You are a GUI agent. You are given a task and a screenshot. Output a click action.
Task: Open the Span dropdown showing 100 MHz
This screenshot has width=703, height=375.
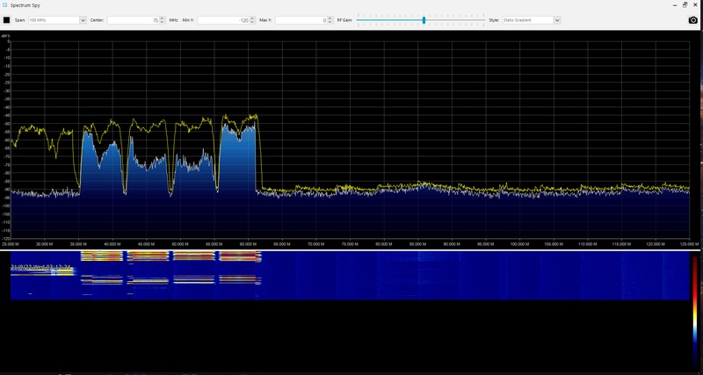click(57, 20)
